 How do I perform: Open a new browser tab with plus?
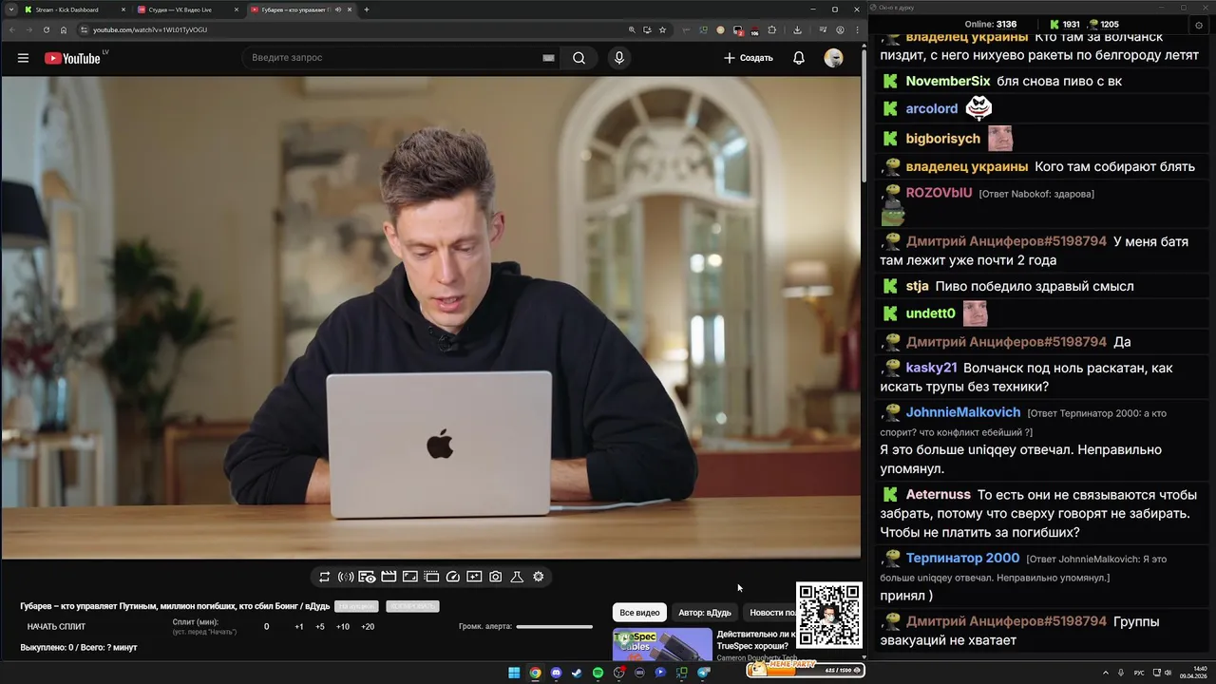367,9
